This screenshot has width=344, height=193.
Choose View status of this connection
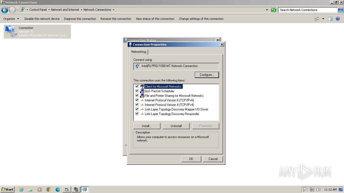click(155, 19)
